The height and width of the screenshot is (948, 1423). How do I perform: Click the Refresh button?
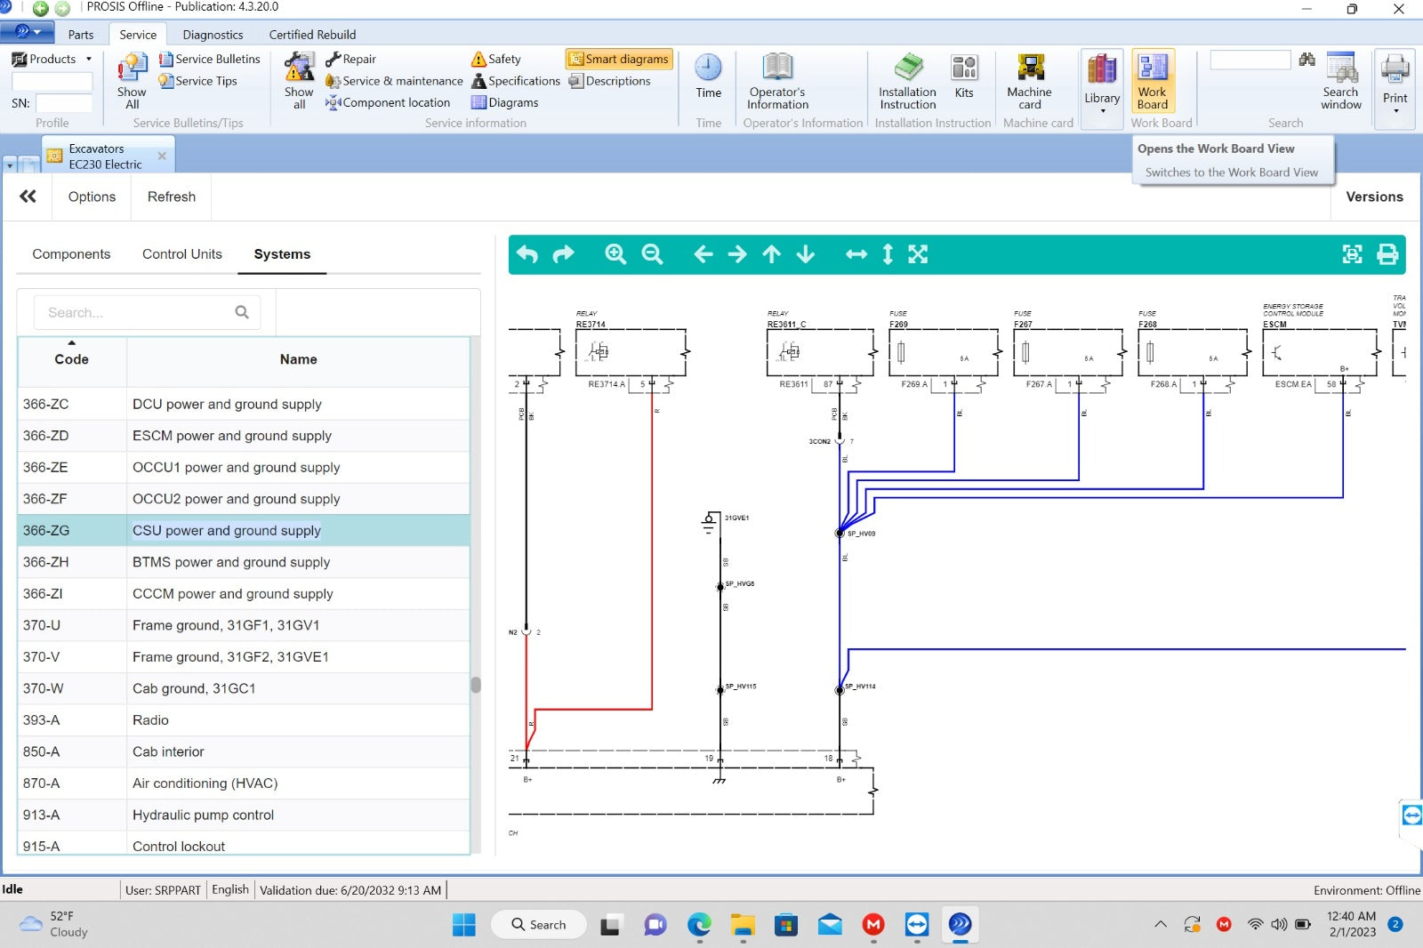pos(171,197)
